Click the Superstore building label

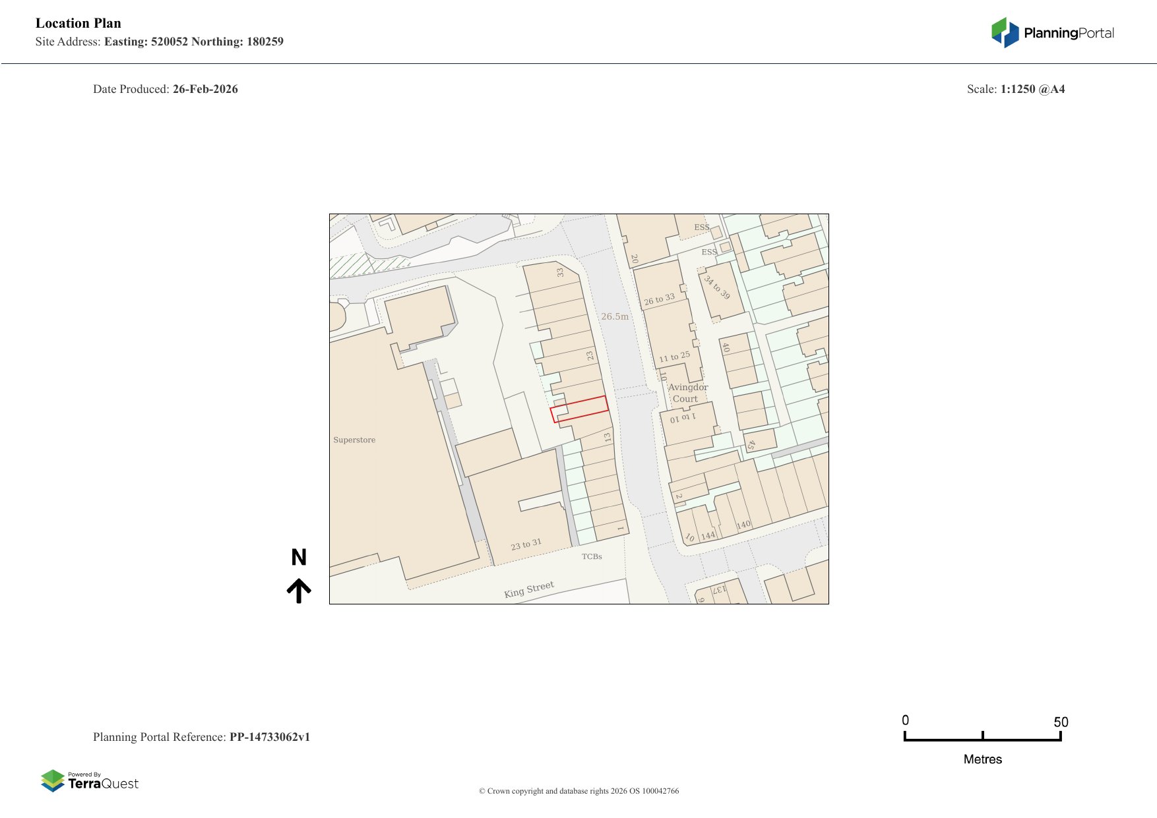(x=354, y=440)
